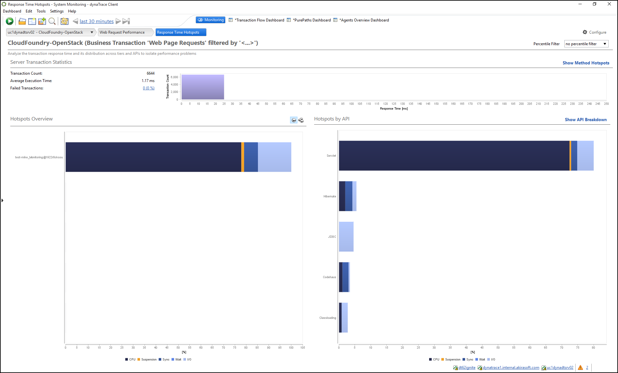Switch to PurePaths Dashboard tab

tap(309, 20)
